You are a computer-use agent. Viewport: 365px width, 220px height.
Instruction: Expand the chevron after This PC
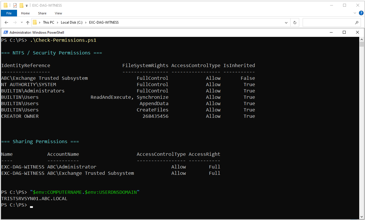pyautogui.click(x=57, y=22)
